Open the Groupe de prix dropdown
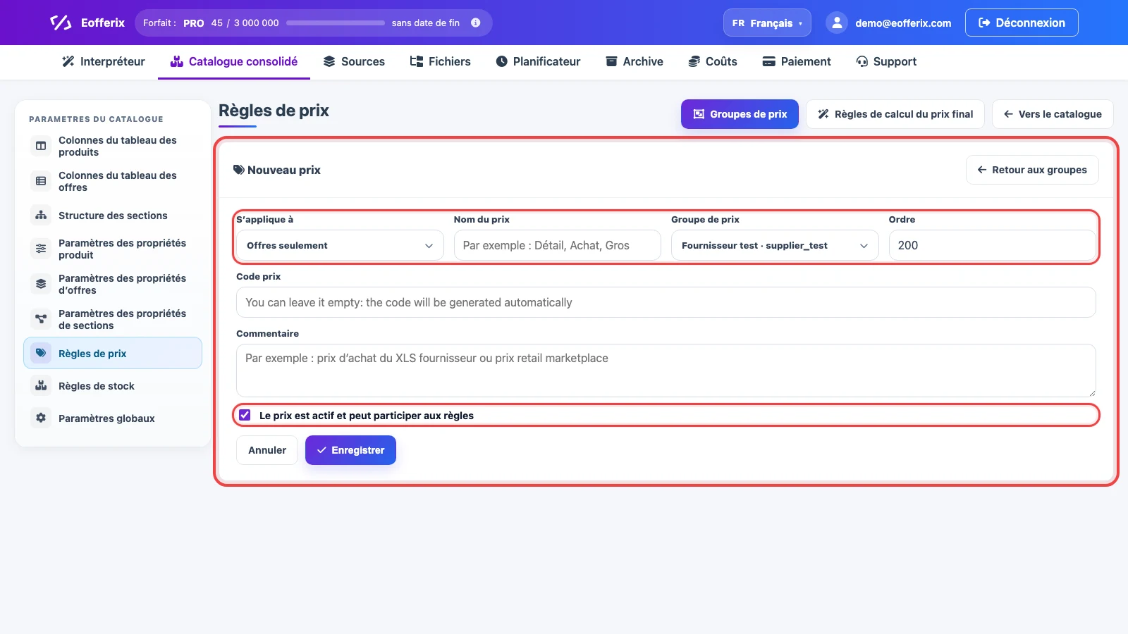Image resolution: width=1128 pixels, height=634 pixels. pyautogui.click(x=775, y=245)
